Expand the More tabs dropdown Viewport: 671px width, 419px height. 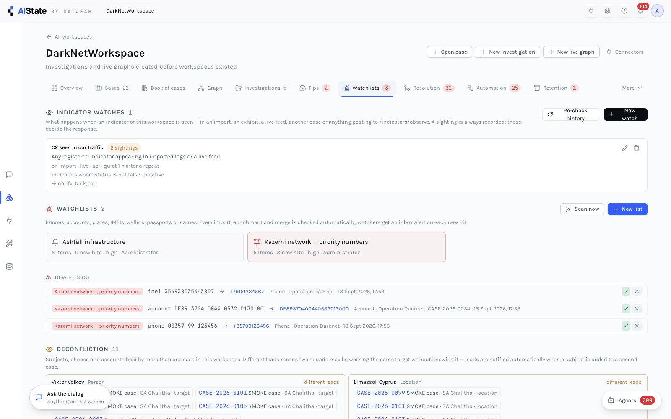(x=632, y=88)
